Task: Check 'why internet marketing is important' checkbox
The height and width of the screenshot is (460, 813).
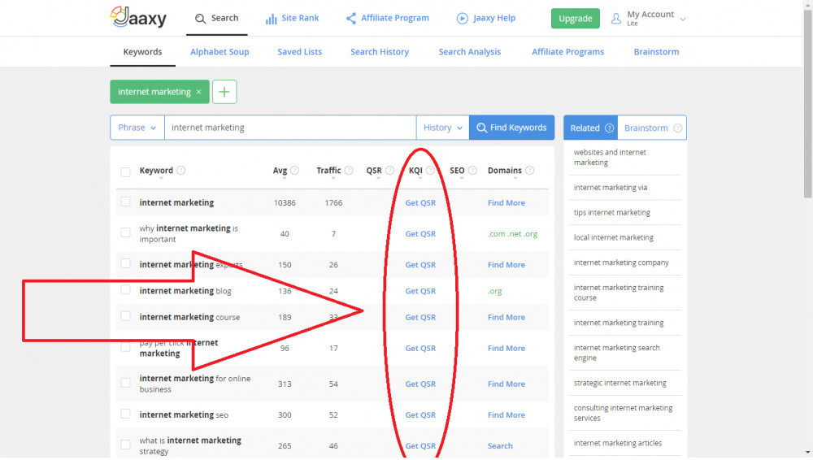Action: click(x=125, y=232)
